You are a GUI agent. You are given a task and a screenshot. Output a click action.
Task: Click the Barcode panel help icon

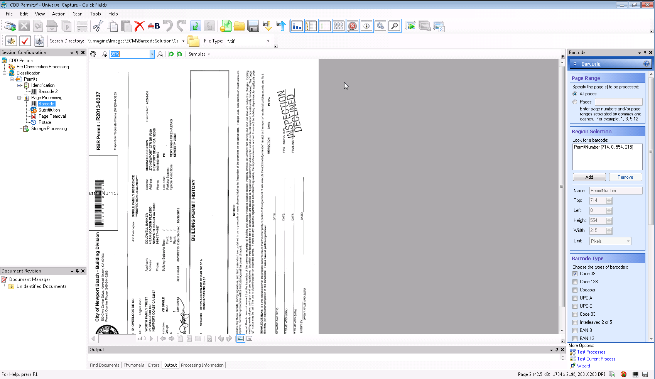(x=646, y=64)
